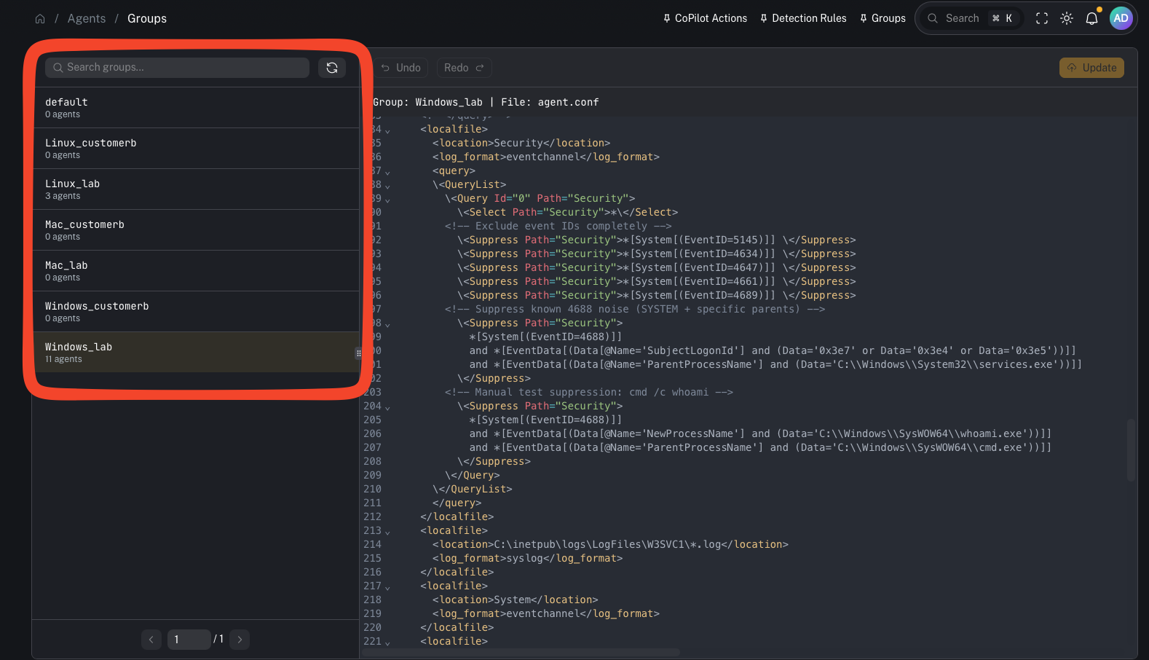
Task: Click the editor horizontal scrollbar
Action: (521, 652)
